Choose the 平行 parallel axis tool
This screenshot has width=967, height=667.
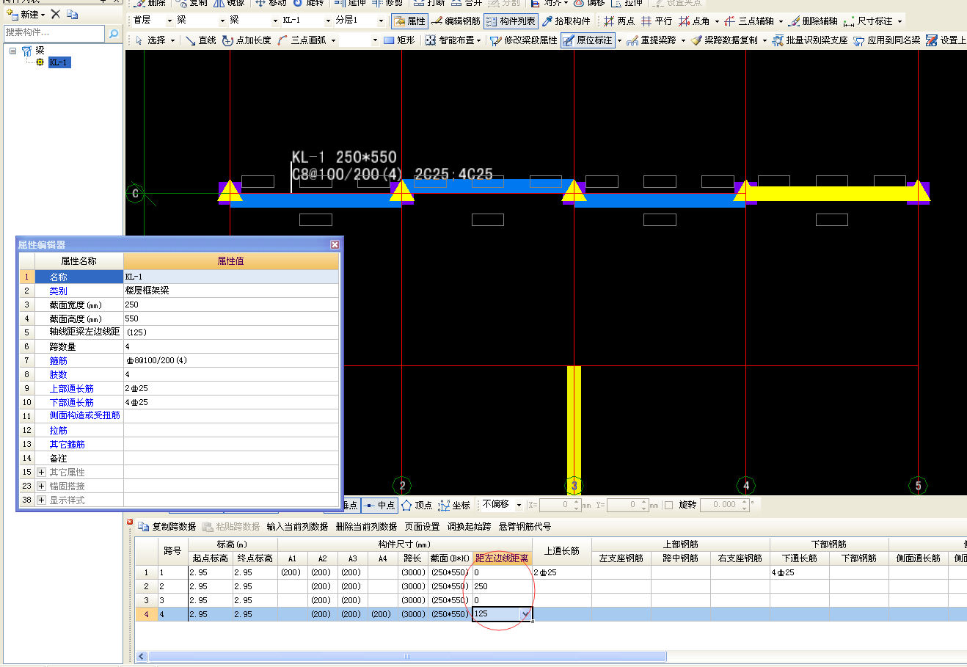tap(657, 21)
